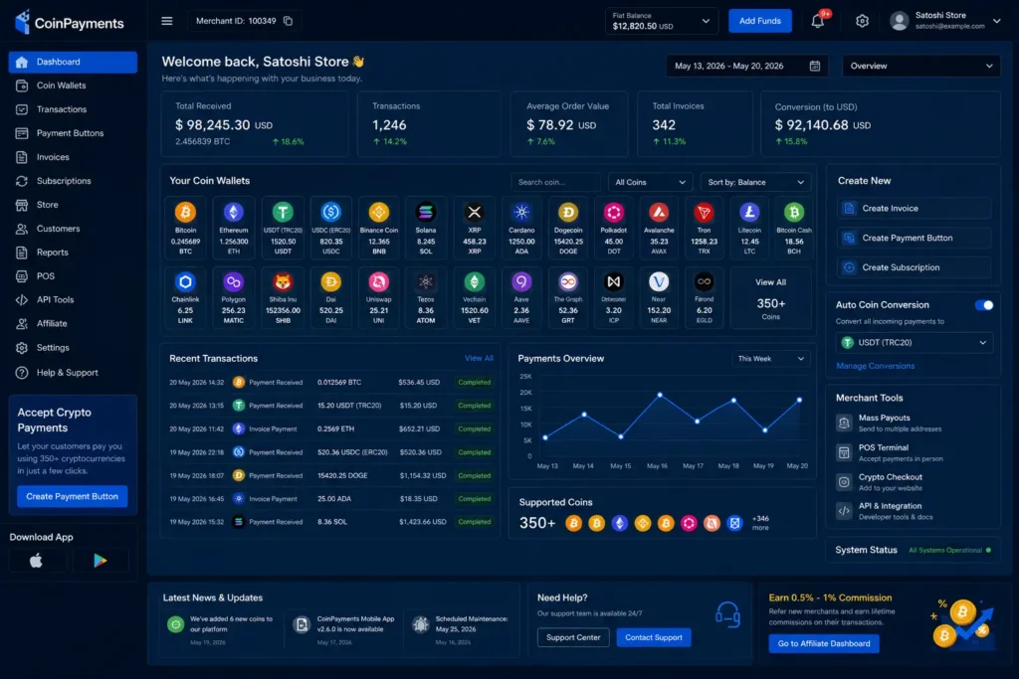Open the Bitcoin Cash wallet icon
1019x679 pixels.
click(793, 213)
